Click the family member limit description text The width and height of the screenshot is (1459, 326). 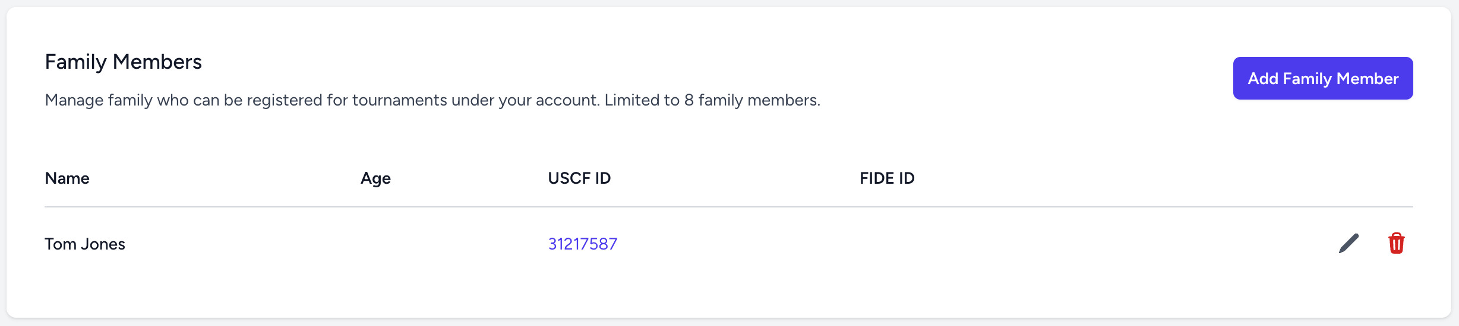[432, 100]
